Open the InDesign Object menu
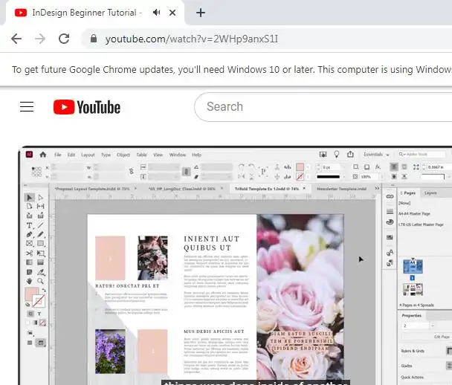Screen dimensions: 452x385 [123, 155]
